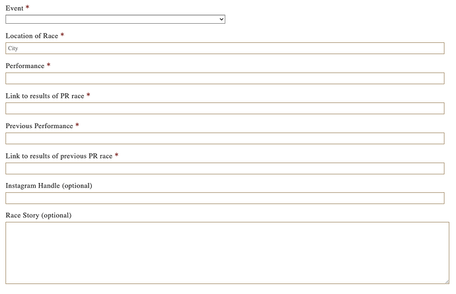The image size is (456, 294).
Task: Select the Performance input box
Action: (225, 78)
